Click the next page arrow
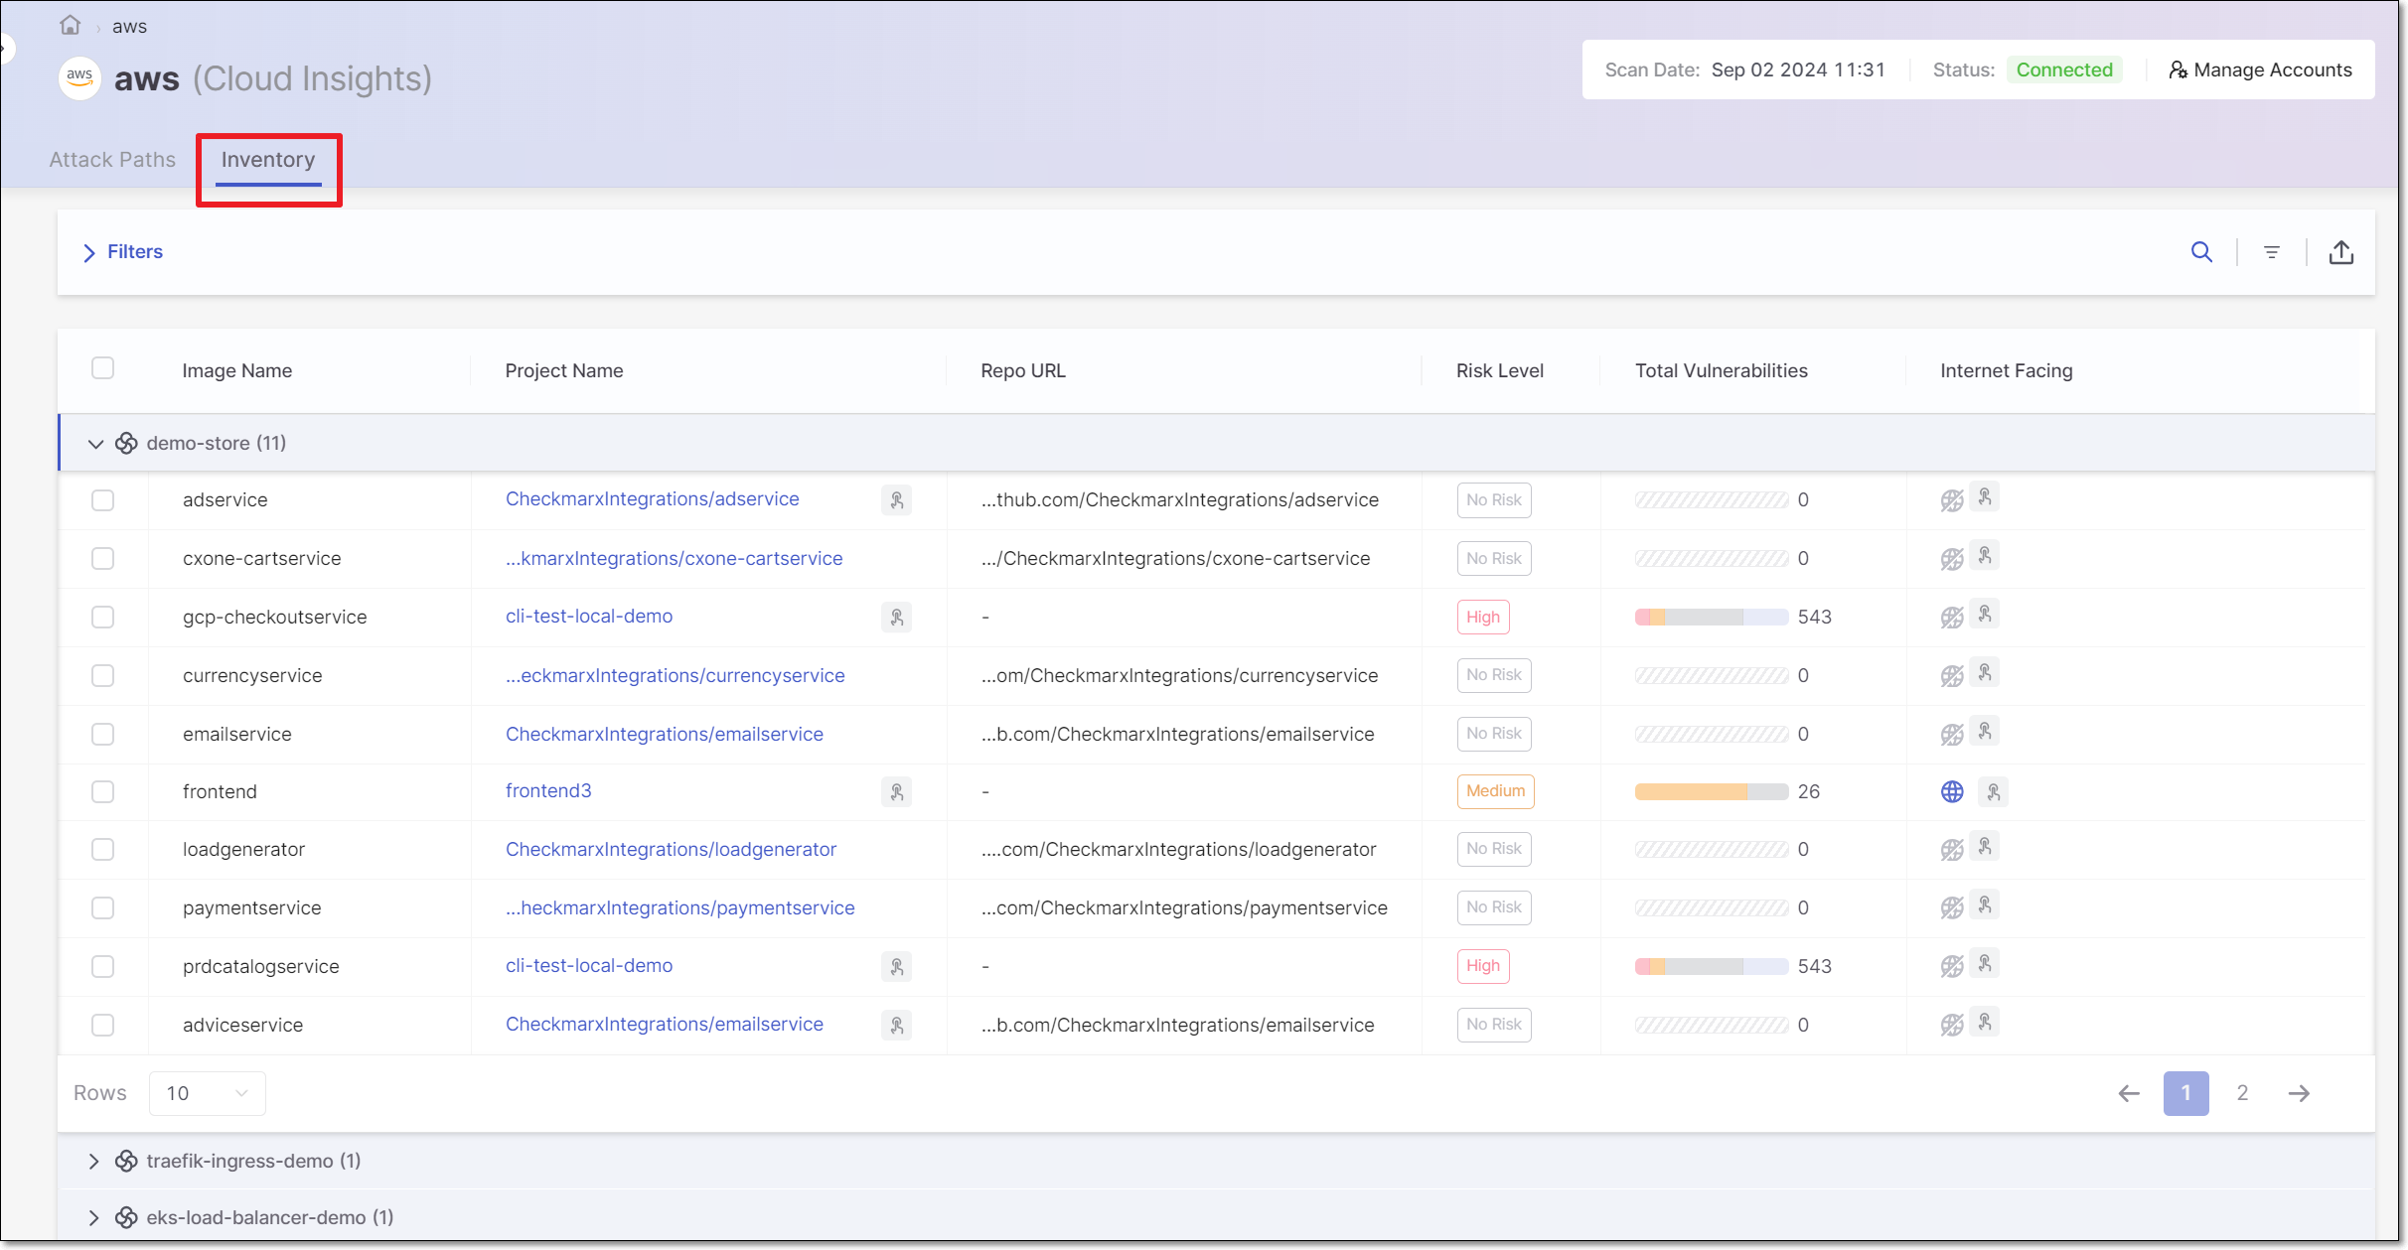This screenshot has height=1250, width=2408. [2299, 1093]
